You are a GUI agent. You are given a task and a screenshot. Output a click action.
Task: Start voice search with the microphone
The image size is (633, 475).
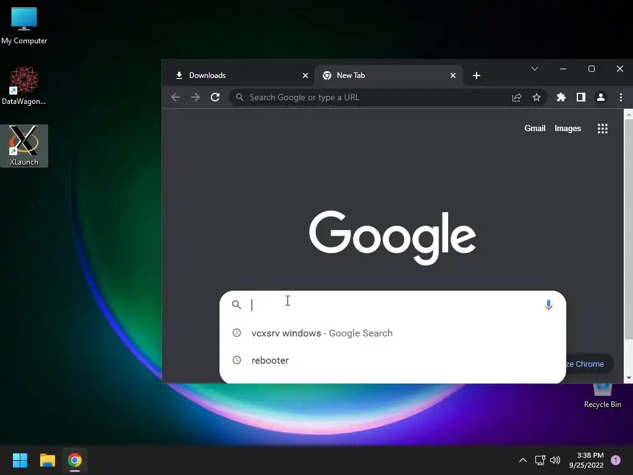(548, 305)
